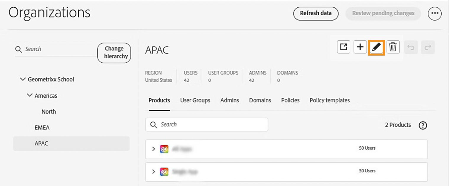Select North in the organization tree
Screen dimensions: 449x186
49,112
